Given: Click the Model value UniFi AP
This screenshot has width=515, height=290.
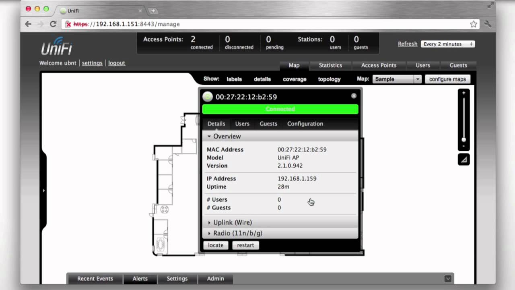Looking at the screenshot, I should (288, 157).
